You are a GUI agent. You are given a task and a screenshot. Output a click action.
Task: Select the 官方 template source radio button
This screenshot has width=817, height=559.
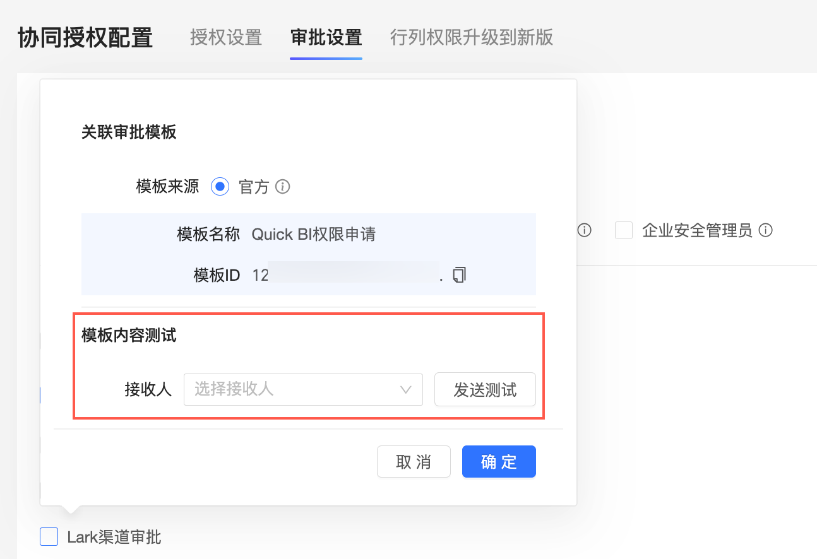(220, 187)
